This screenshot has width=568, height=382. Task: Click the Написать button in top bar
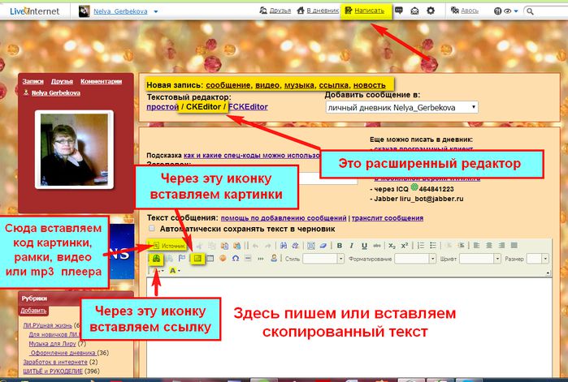coord(365,11)
